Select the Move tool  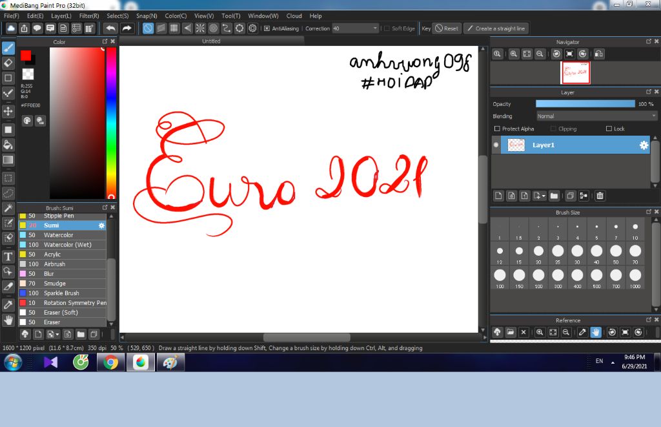(x=8, y=111)
